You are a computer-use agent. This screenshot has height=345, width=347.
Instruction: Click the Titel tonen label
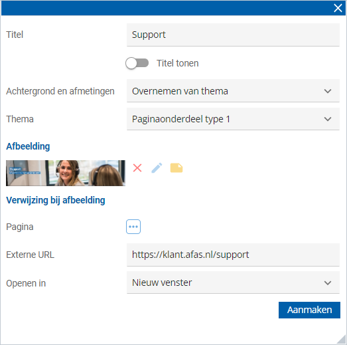178,63
